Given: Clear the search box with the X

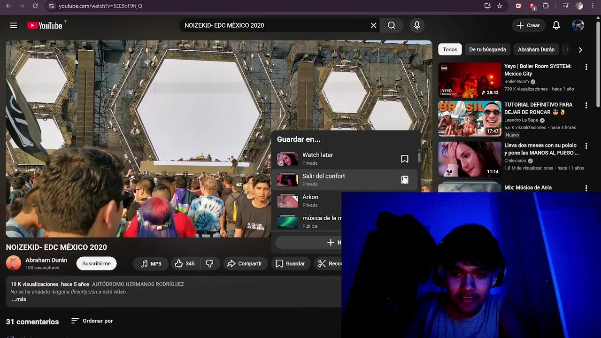Looking at the screenshot, I should (x=374, y=25).
